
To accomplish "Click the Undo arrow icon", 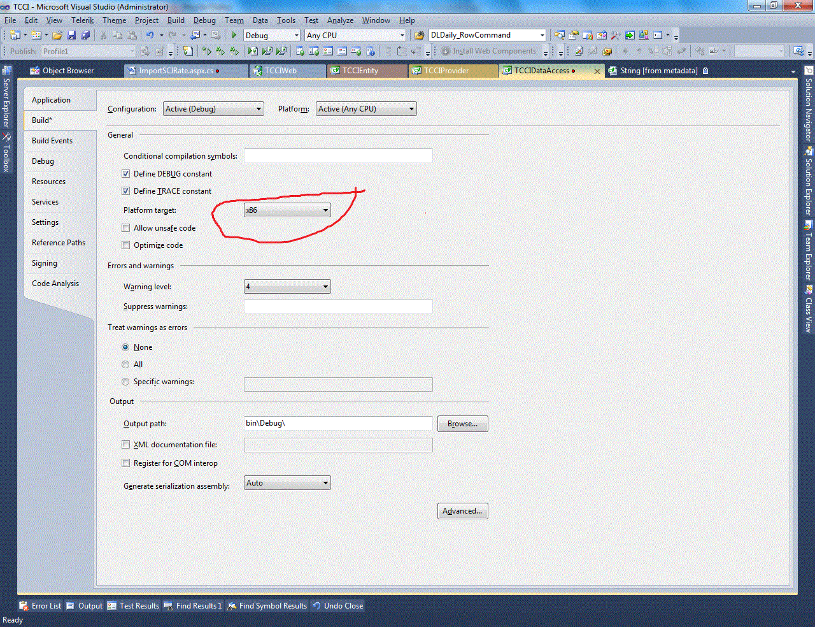I will [x=151, y=35].
